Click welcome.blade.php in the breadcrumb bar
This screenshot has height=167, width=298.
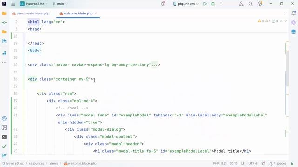click(80, 163)
